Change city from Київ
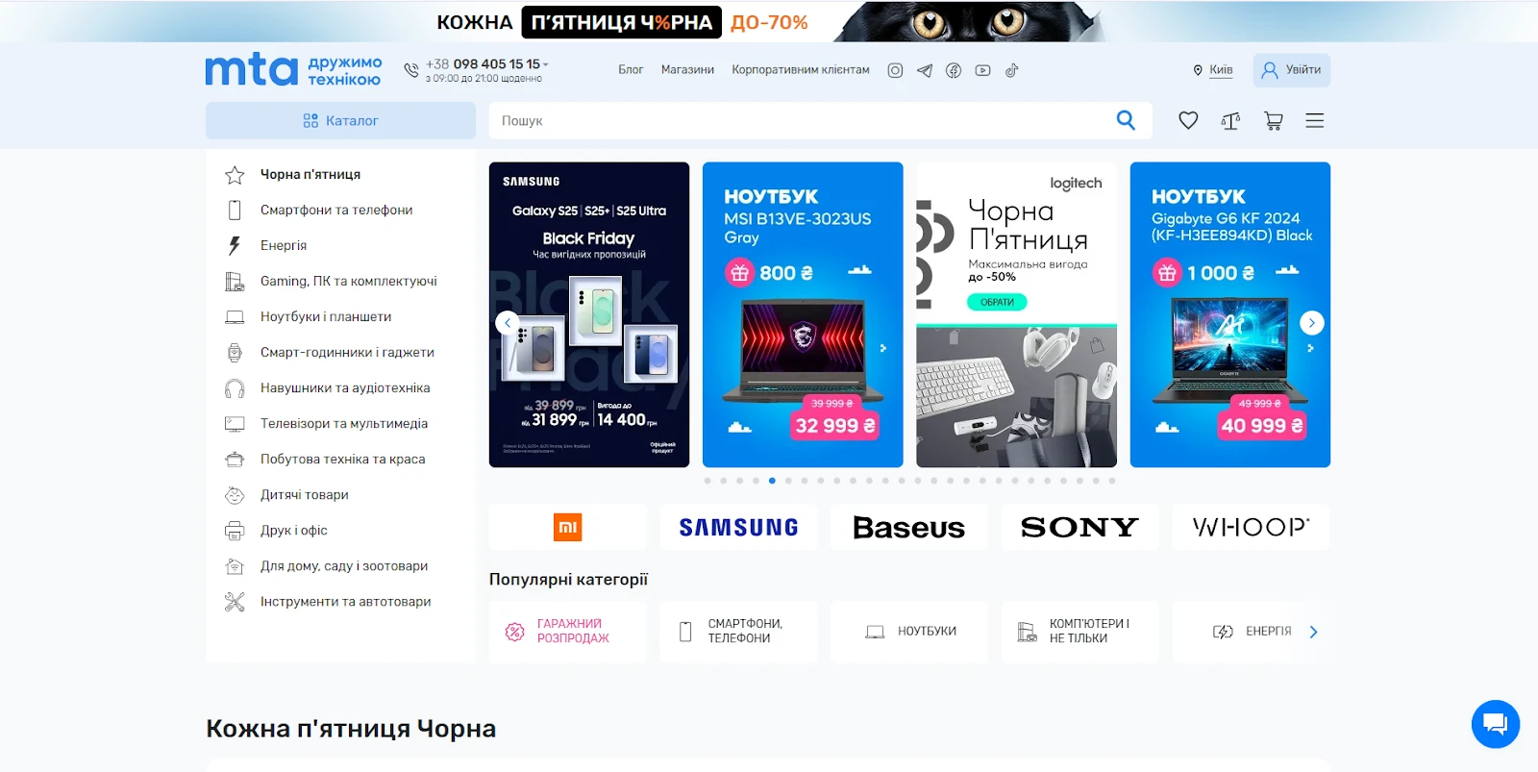1538x772 pixels. coord(1220,70)
